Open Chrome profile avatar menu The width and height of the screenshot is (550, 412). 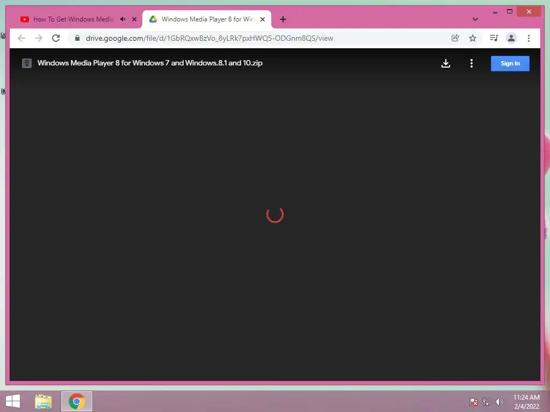(x=511, y=38)
